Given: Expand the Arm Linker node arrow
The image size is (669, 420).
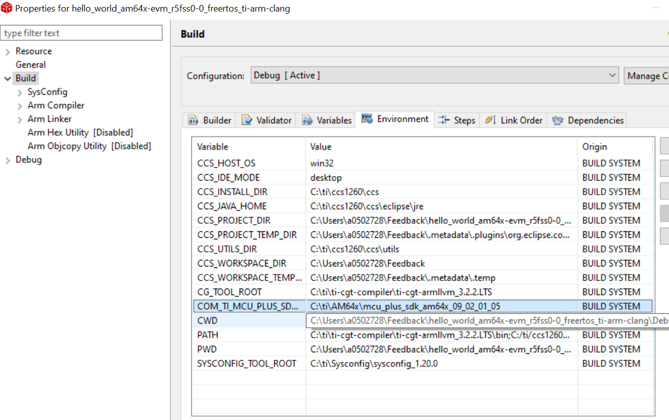Looking at the screenshot, I should [x=20, y=119].
